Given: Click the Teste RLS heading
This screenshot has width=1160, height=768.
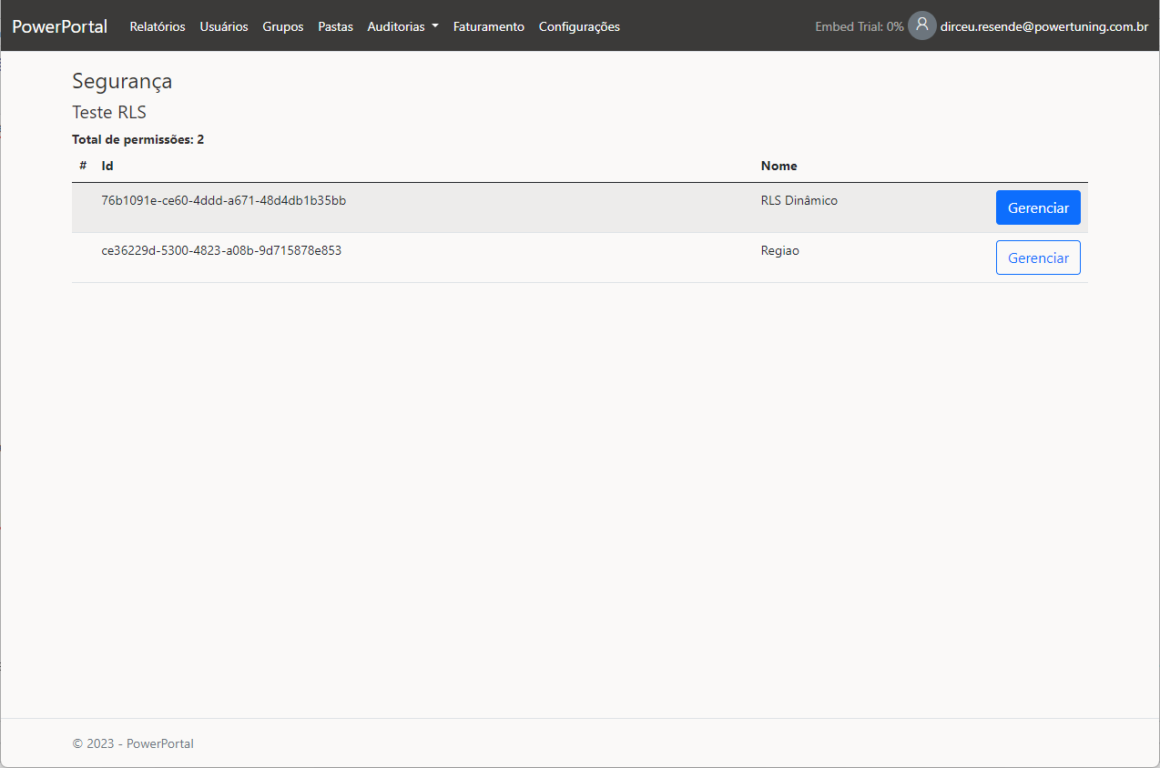Looking at the screenshot, I should pyautogui.click(x=109, y=113).
